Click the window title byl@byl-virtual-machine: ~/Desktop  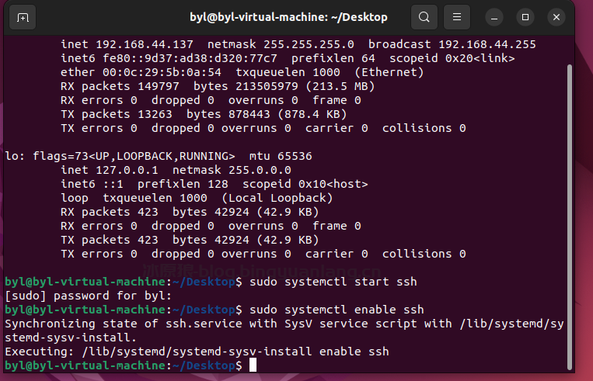point(288,17)
